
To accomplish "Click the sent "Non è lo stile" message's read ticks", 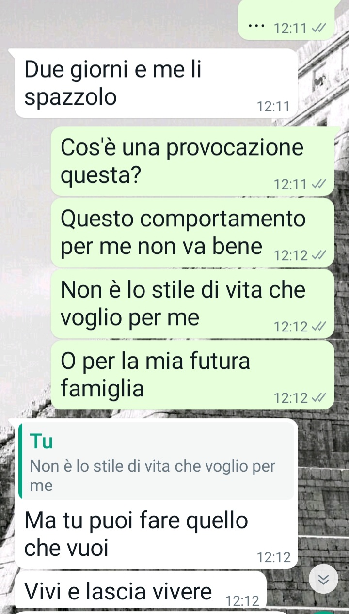I will (x=317, y=327).
